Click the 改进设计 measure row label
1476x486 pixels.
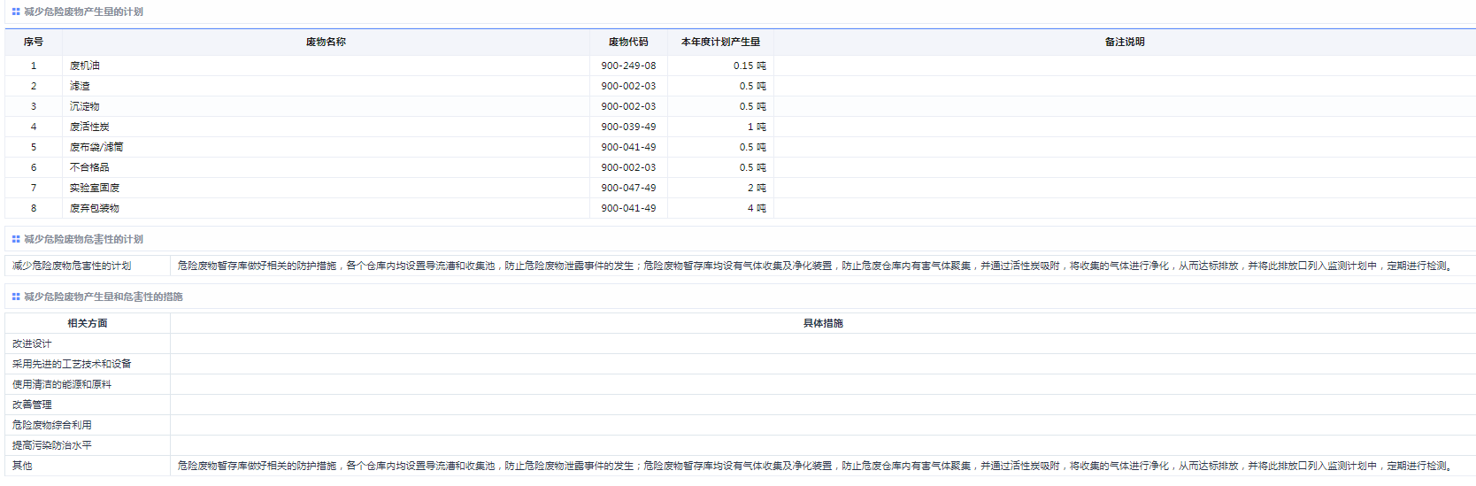click(x=32, y=344)
